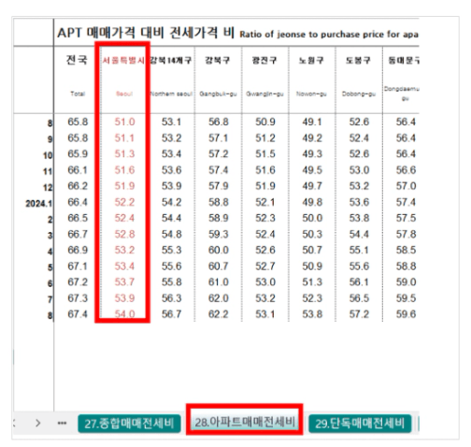
Task: Select Gwangjin-gu value 53.0
Action: click(x=265, y=282)
